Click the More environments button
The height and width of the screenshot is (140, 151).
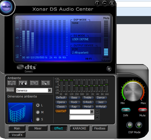tap(10, 90)
